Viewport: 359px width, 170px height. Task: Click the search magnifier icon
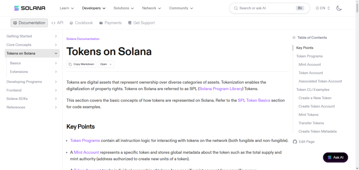pyautogui.click(x=236, y=8)
